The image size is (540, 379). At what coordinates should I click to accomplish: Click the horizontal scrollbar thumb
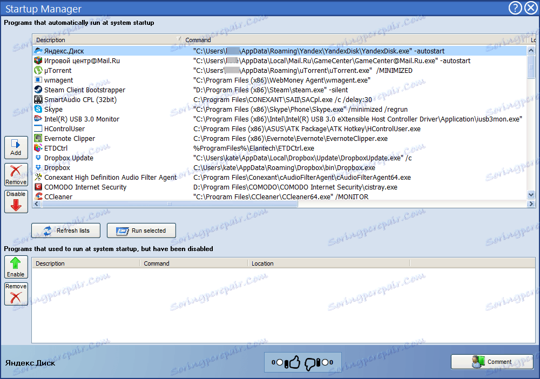pos(170,204)
